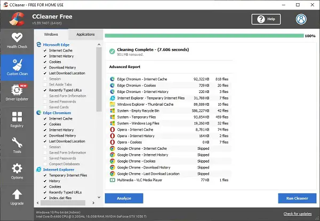320x221 pixels.
Task: Toggle Internet Explorer History checkbox
Action: (x=45, y=181)
